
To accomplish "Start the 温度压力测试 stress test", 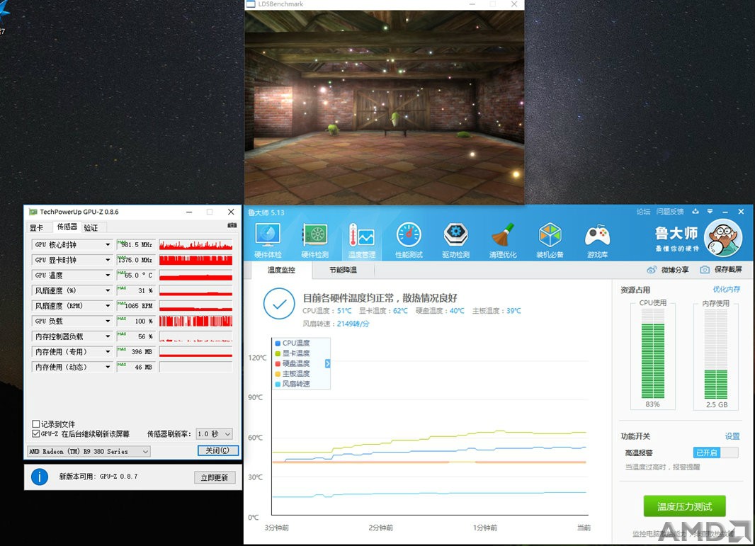I will tap(684, 506).
